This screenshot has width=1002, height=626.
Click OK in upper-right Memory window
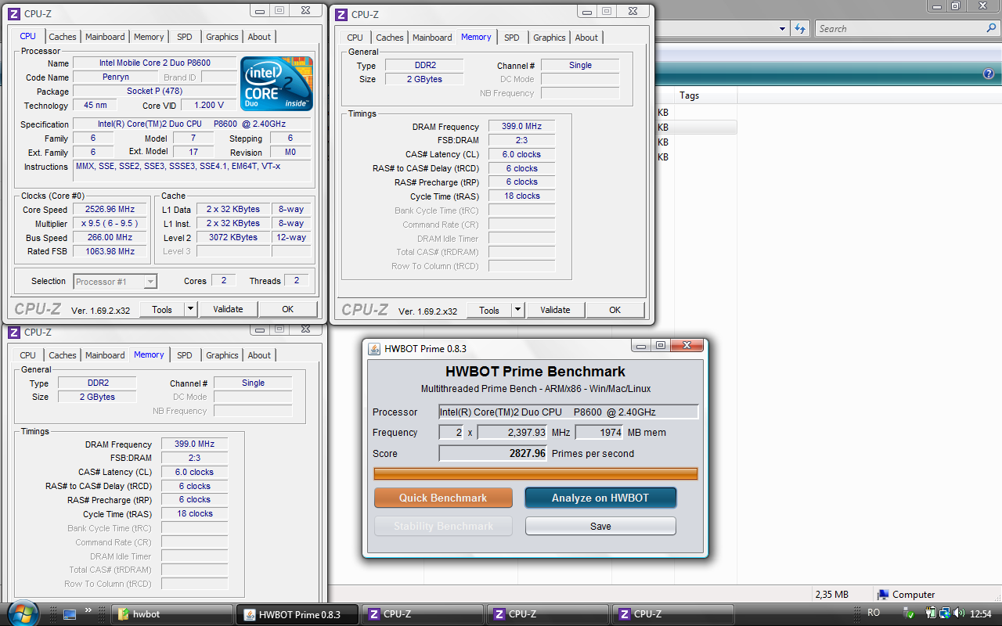tap(615, 310)
